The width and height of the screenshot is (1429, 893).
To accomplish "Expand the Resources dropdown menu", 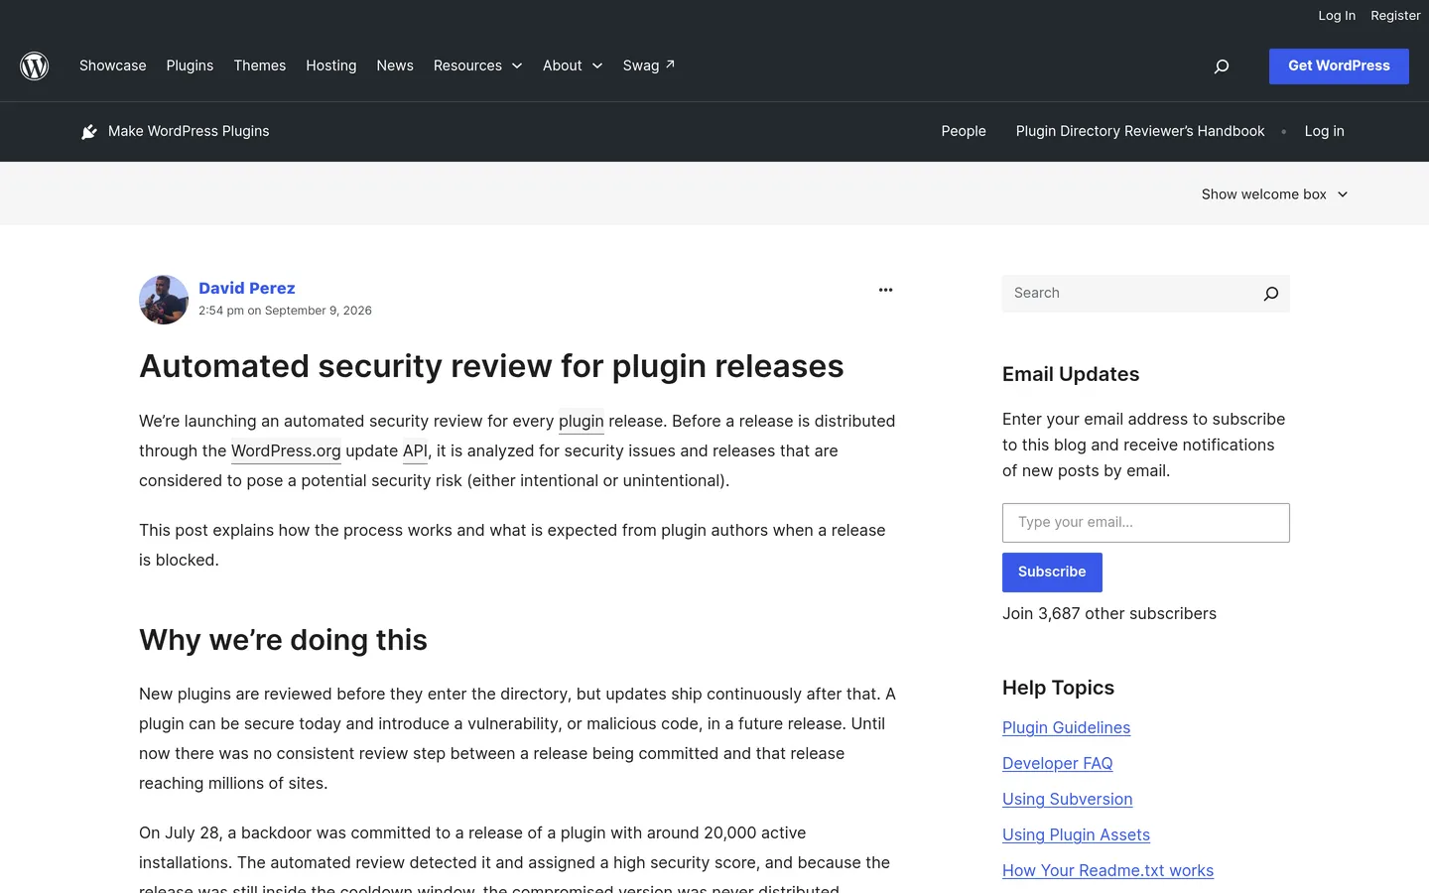I will (477, 65).
